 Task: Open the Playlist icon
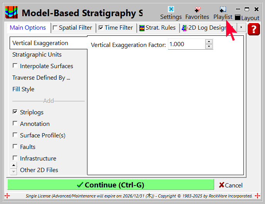(x=223, y=9)
